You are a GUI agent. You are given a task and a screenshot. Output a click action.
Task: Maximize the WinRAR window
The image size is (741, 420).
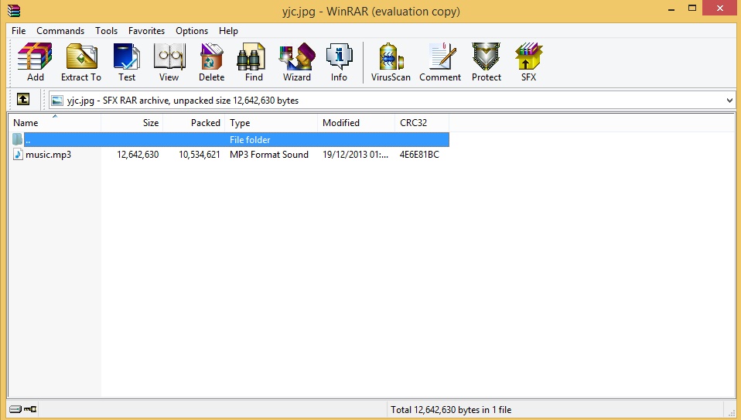(x=691, y=9)
